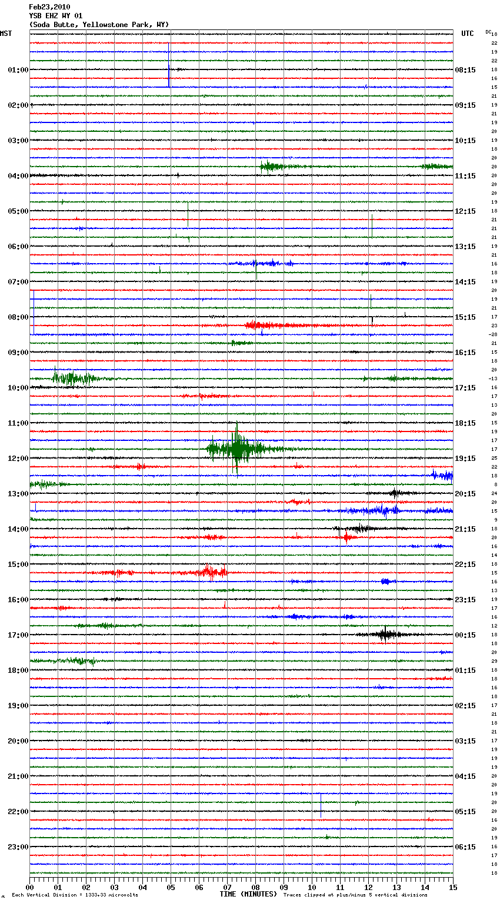This screenshot has width=500, height=903.
Task: Click the "11:15" UTC time label
Action: [465, 176]
